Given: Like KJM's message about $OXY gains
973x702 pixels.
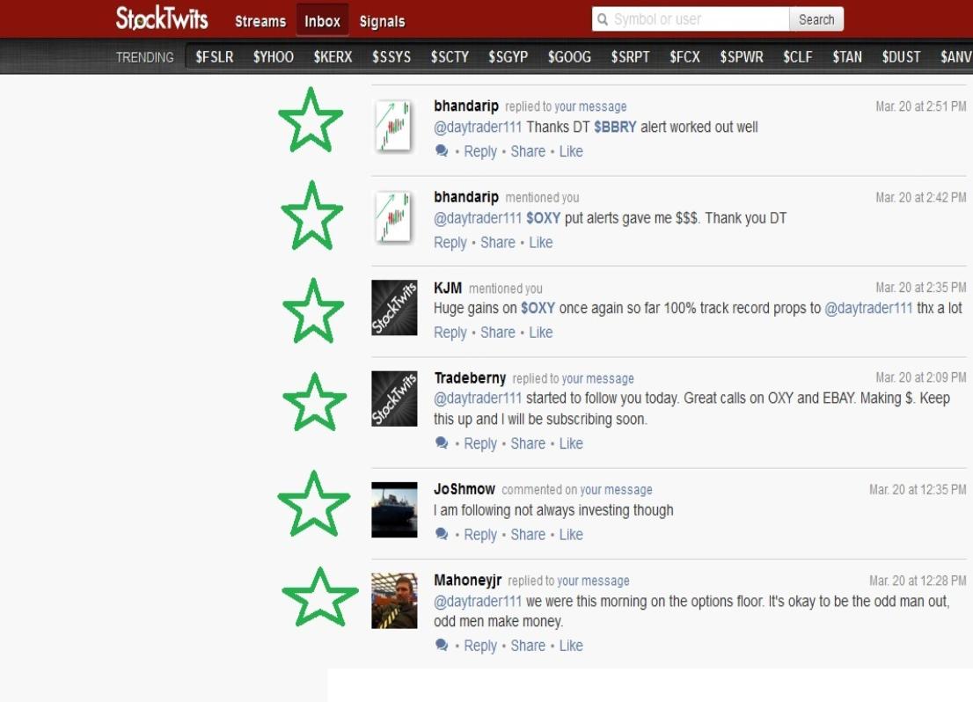Looking at the screenshot, I should point(540,332).
